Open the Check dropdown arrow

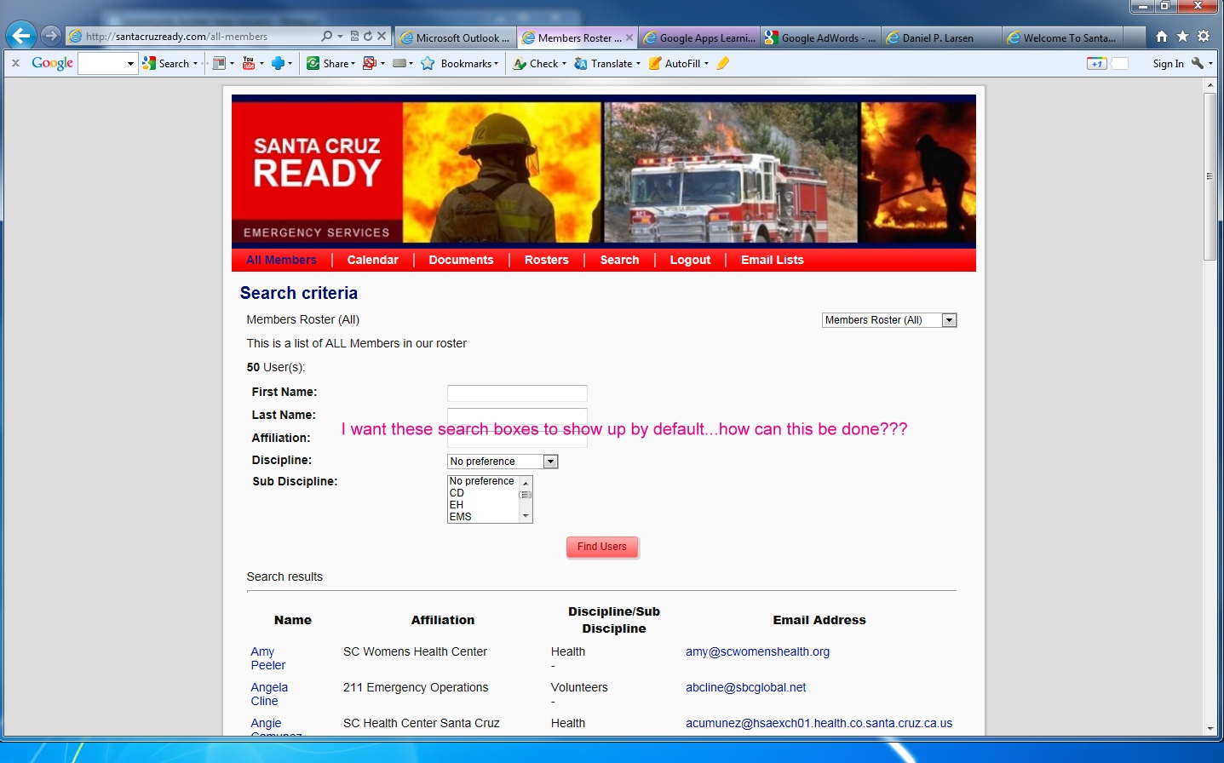pyautogui.click(x=564, y=63)
